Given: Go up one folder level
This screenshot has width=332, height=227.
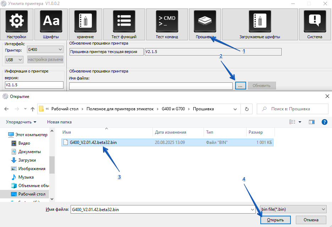Looking at the screenshot, I should click(x=33, y=109).
